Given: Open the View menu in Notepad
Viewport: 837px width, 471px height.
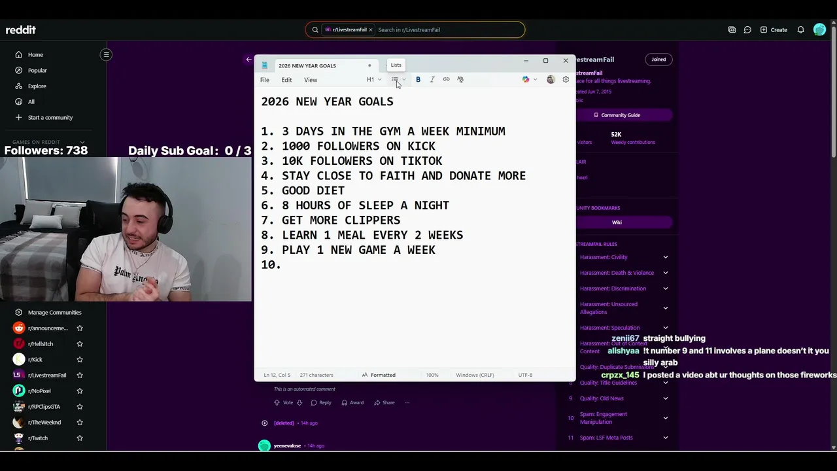Looking at the screenshot, I should tap(311, 80).
